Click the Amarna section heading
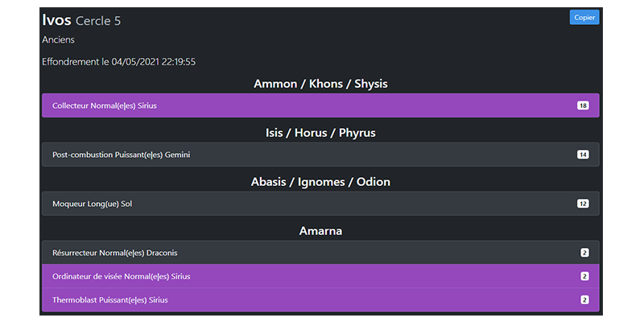The image size is (644, 322). [321, 231]
